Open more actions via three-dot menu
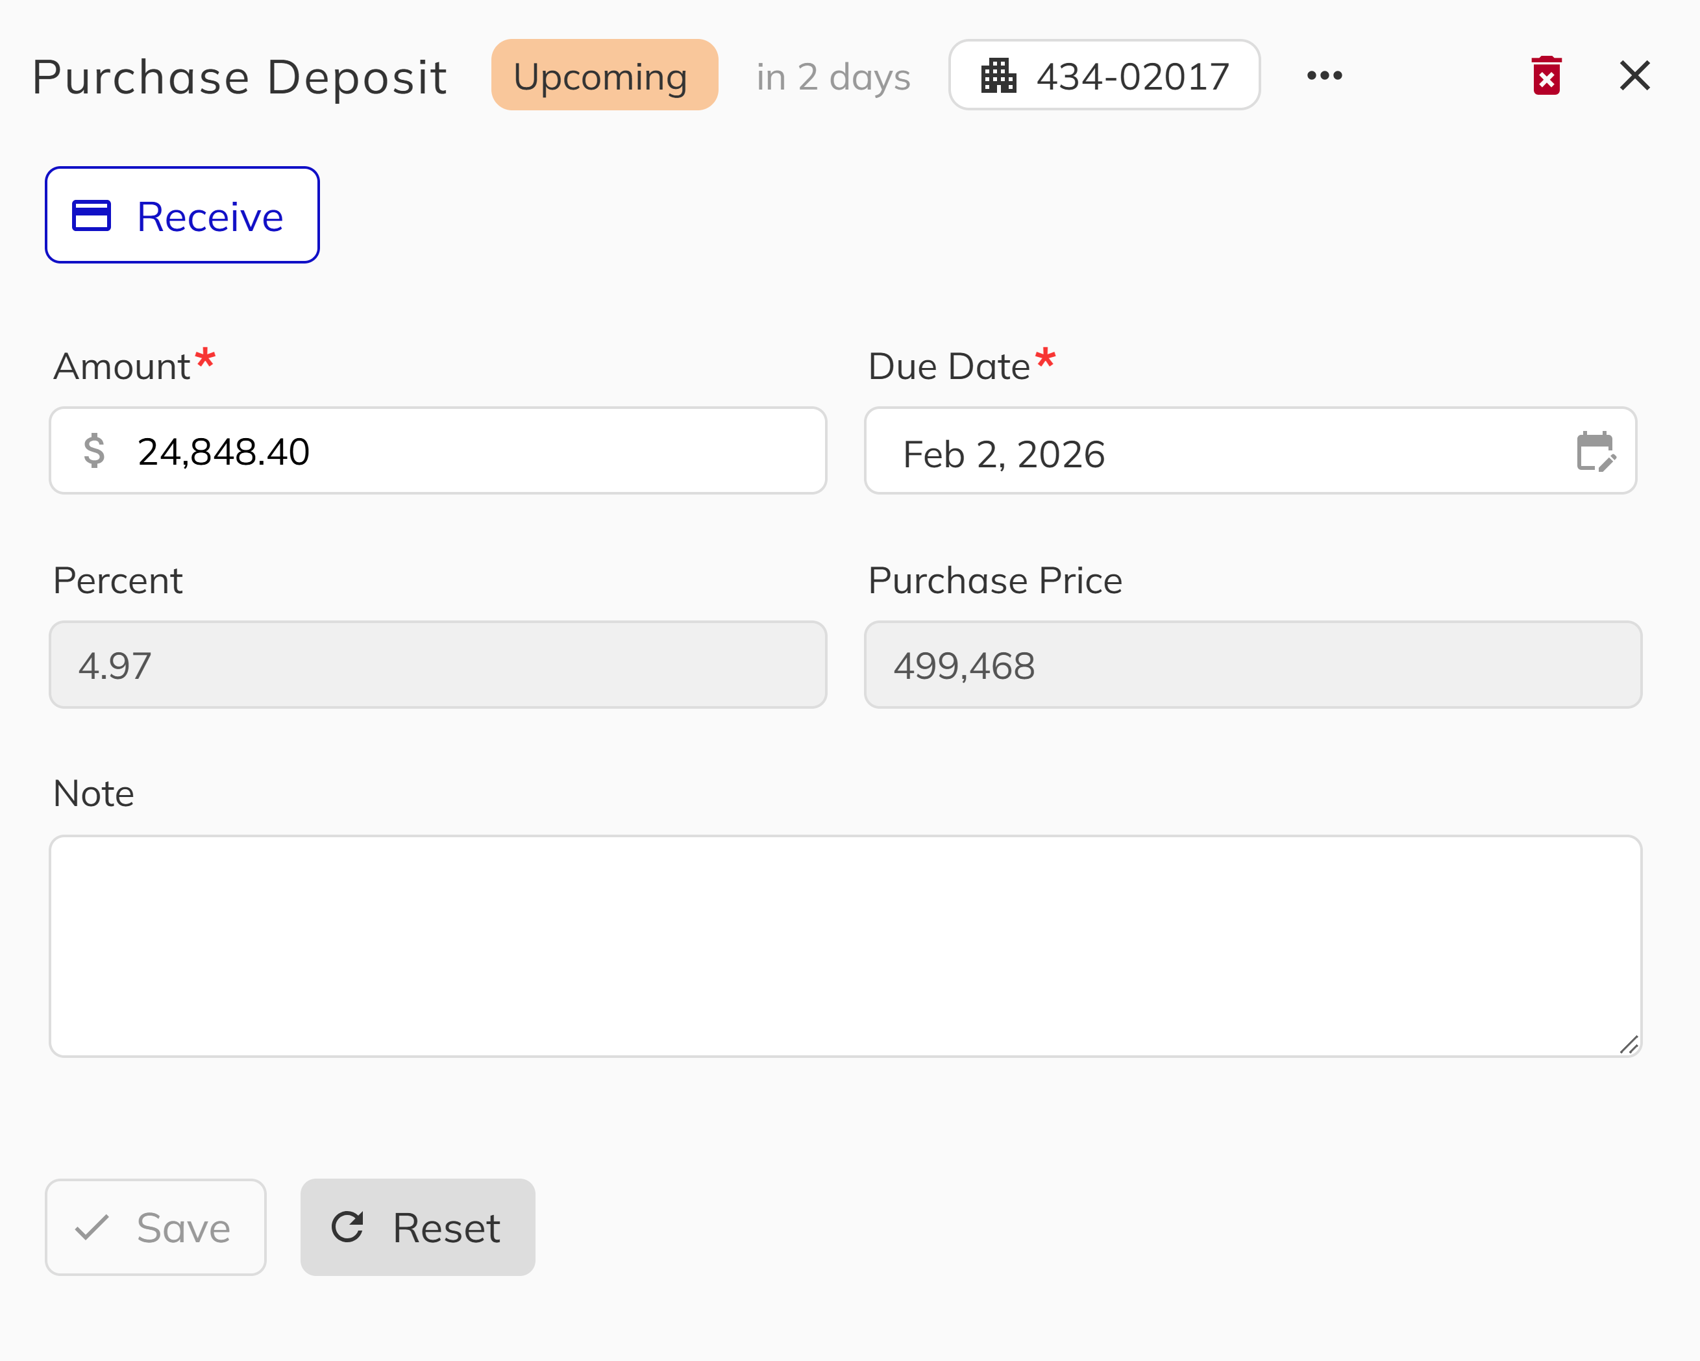Screen dimensions: 1700x1361 1325,76
